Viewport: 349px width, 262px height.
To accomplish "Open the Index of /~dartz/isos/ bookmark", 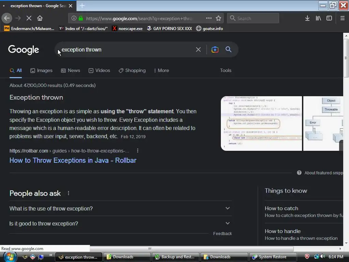I will click(x=84, y=29).
